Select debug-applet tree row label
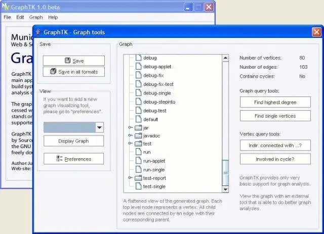 157,66
